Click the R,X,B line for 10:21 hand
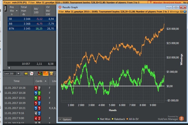Viewport: 188px width, 125px height. [x=52, y=108]
